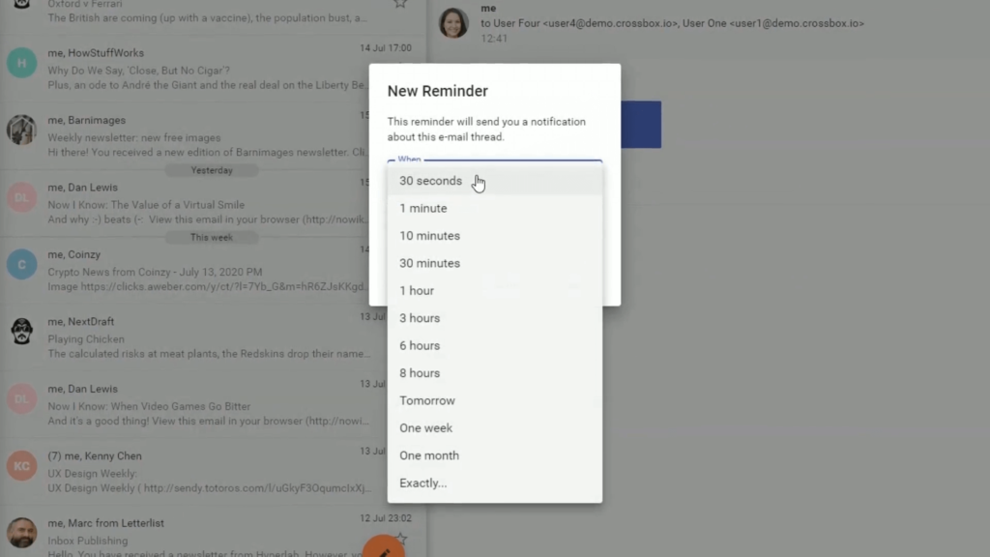Click the Kenny Chen sender avatar
The height and width of the screenshot is (557, 990).
pyautogui.click(x=21, y=465)
